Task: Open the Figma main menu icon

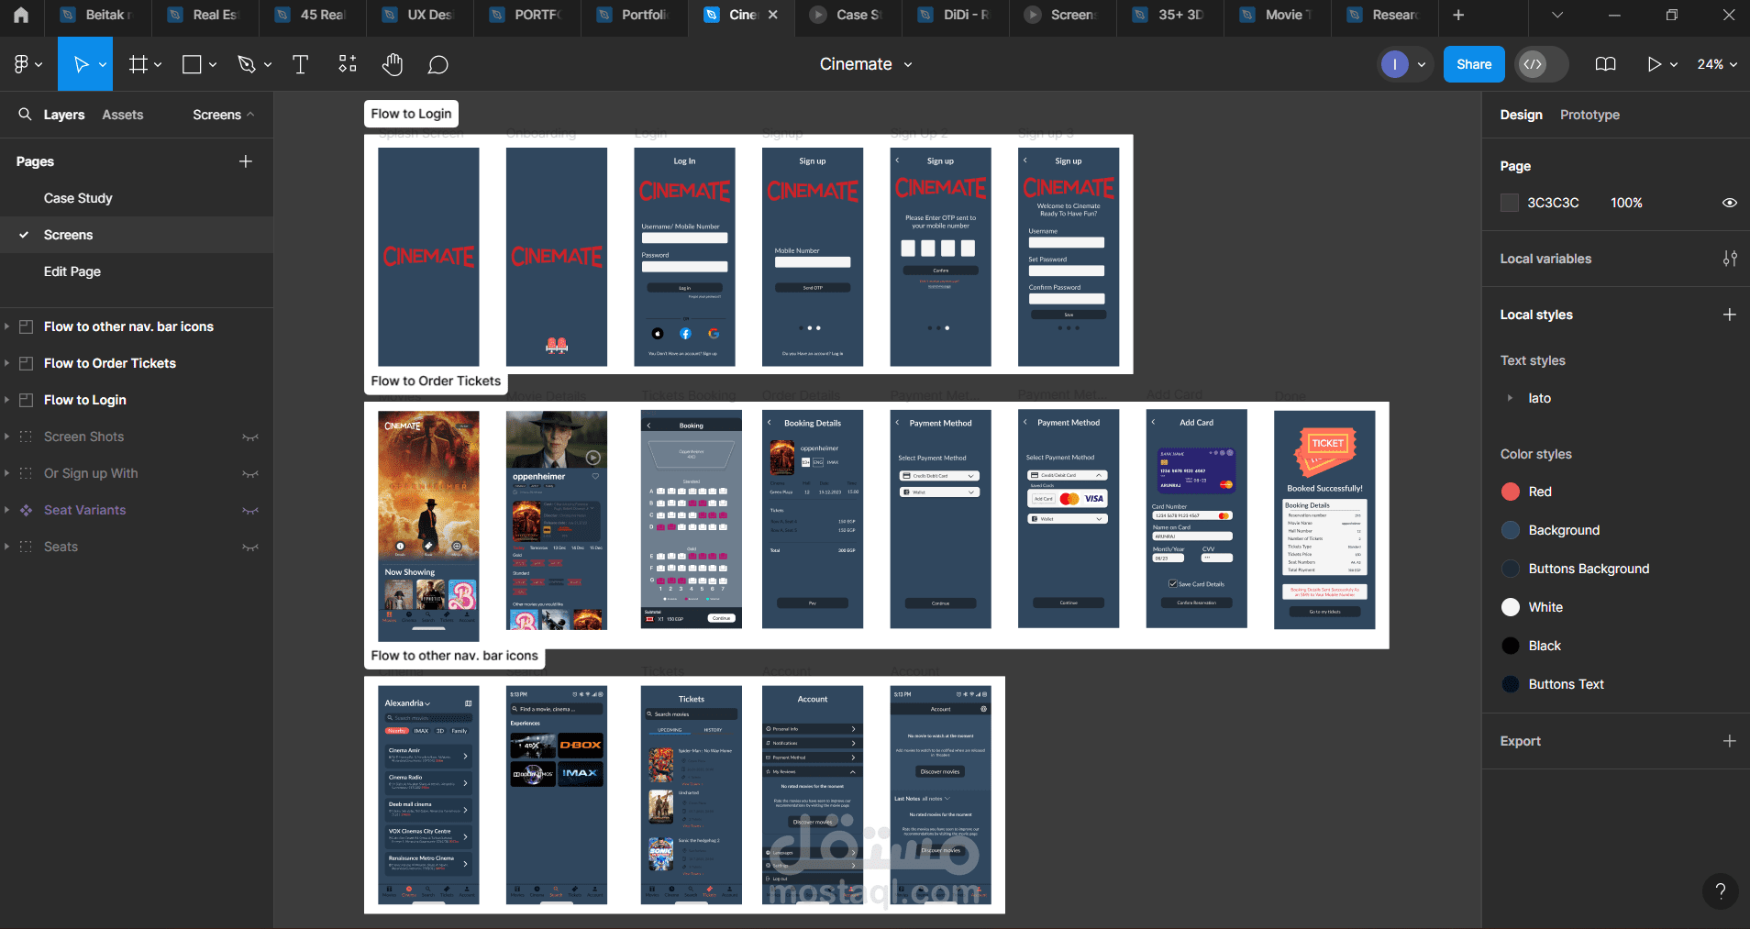Action: [x=21, y=64]
